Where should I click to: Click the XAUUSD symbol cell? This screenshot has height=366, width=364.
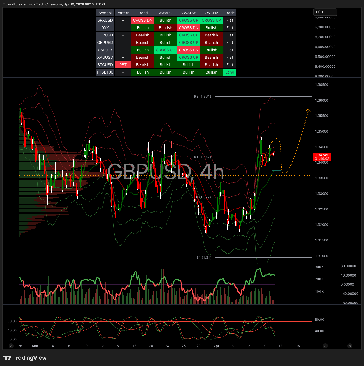105,57
